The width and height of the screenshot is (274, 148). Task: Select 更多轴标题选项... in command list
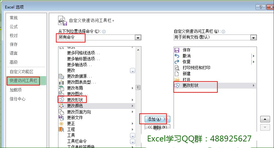(x=84, y=59)
